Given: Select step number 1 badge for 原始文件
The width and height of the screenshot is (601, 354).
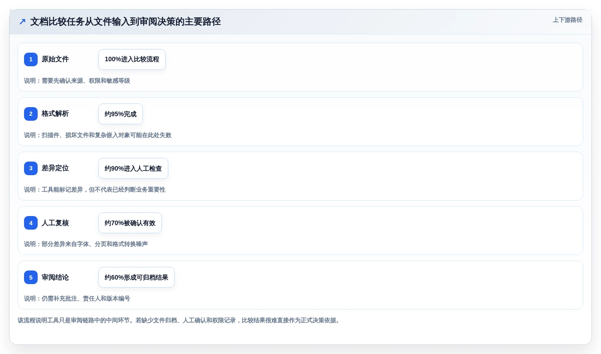Looking at the screenshot, I should (x=31, y=59).
